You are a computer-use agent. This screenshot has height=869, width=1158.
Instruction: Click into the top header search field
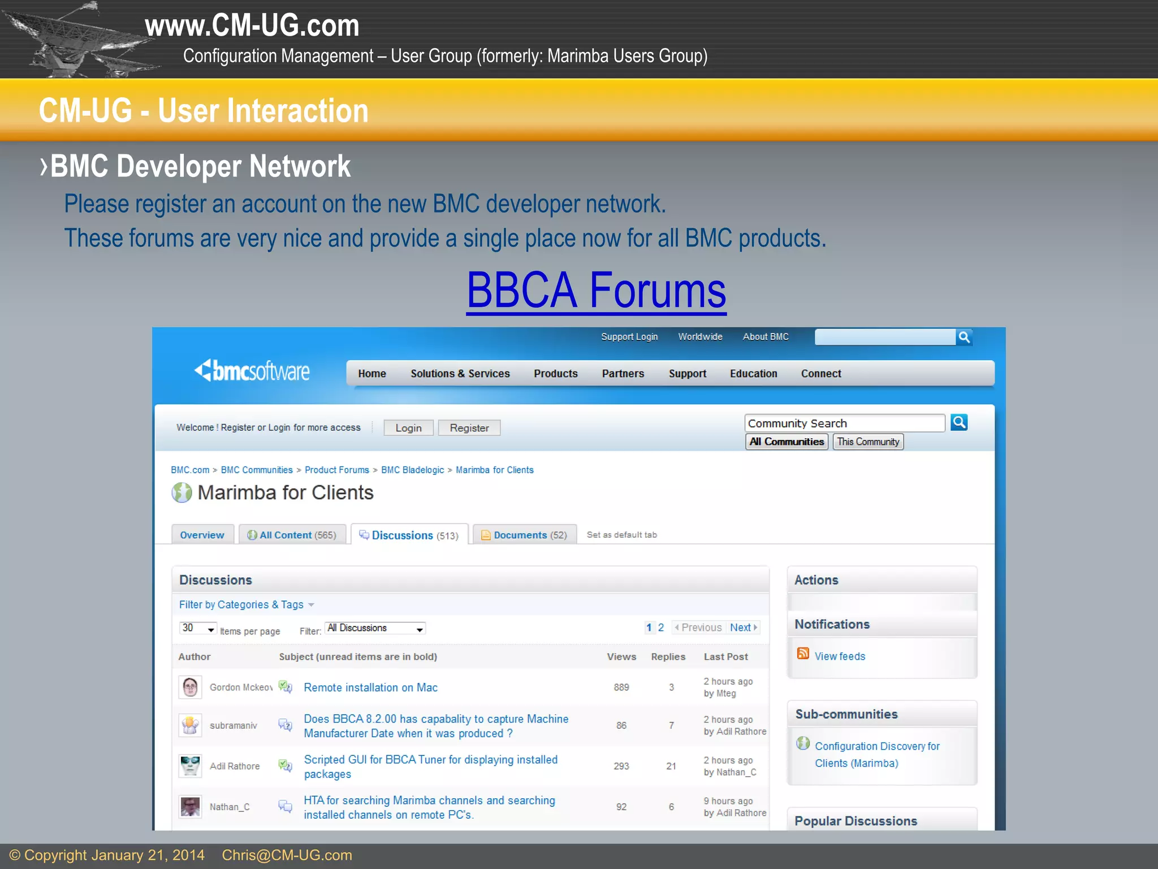point(885,337)
